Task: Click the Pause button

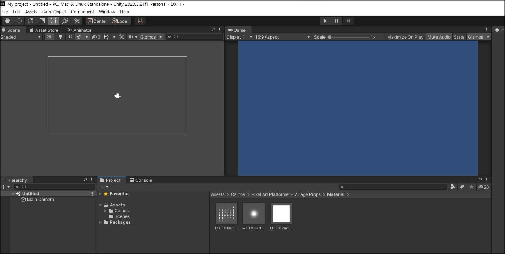Action: [337, 21]
